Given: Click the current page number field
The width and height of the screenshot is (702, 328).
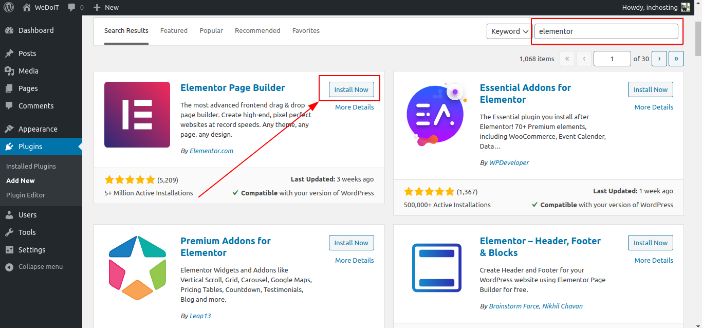Looking at the screenshot, I should coord(612,59).
